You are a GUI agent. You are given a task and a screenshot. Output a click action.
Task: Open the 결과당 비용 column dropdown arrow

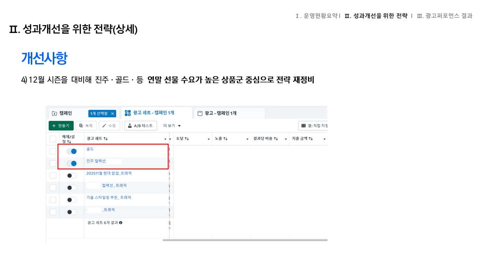pyautogui.click(x=286, y=139)
